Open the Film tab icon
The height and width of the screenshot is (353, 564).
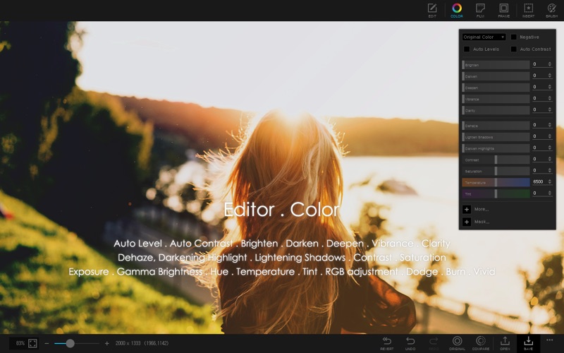pyautogui.click(x=480, y=10)
